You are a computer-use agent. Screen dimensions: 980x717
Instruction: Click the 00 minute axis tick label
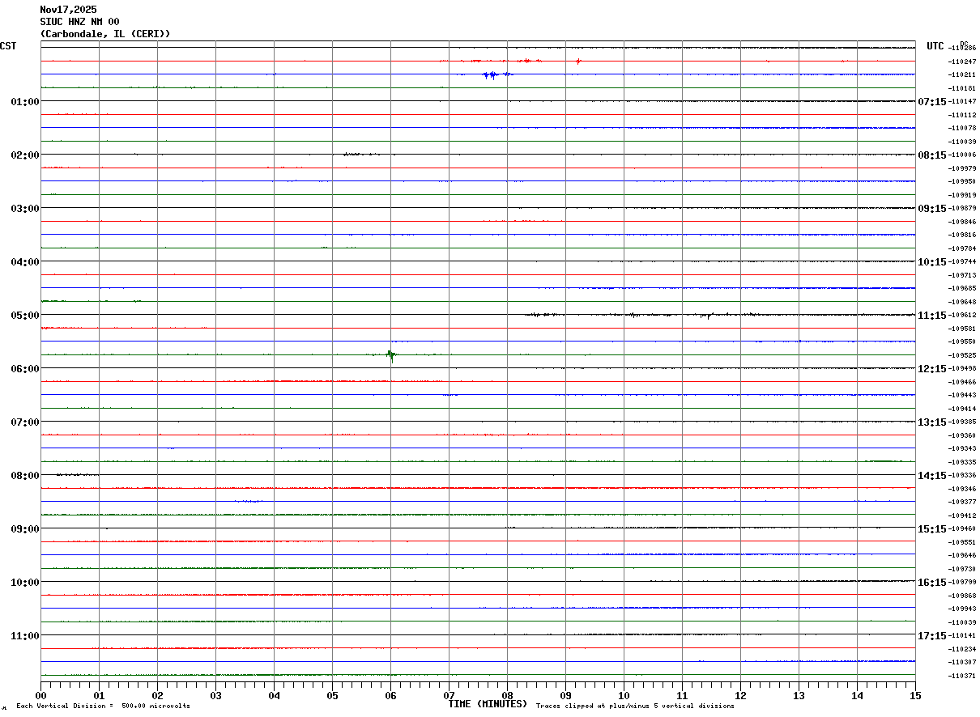[x=41, y=695]
